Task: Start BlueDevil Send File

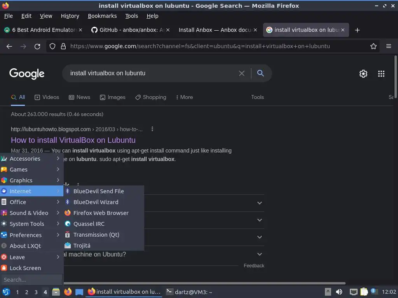Action: pyautogui.click(x=103, y=191)
